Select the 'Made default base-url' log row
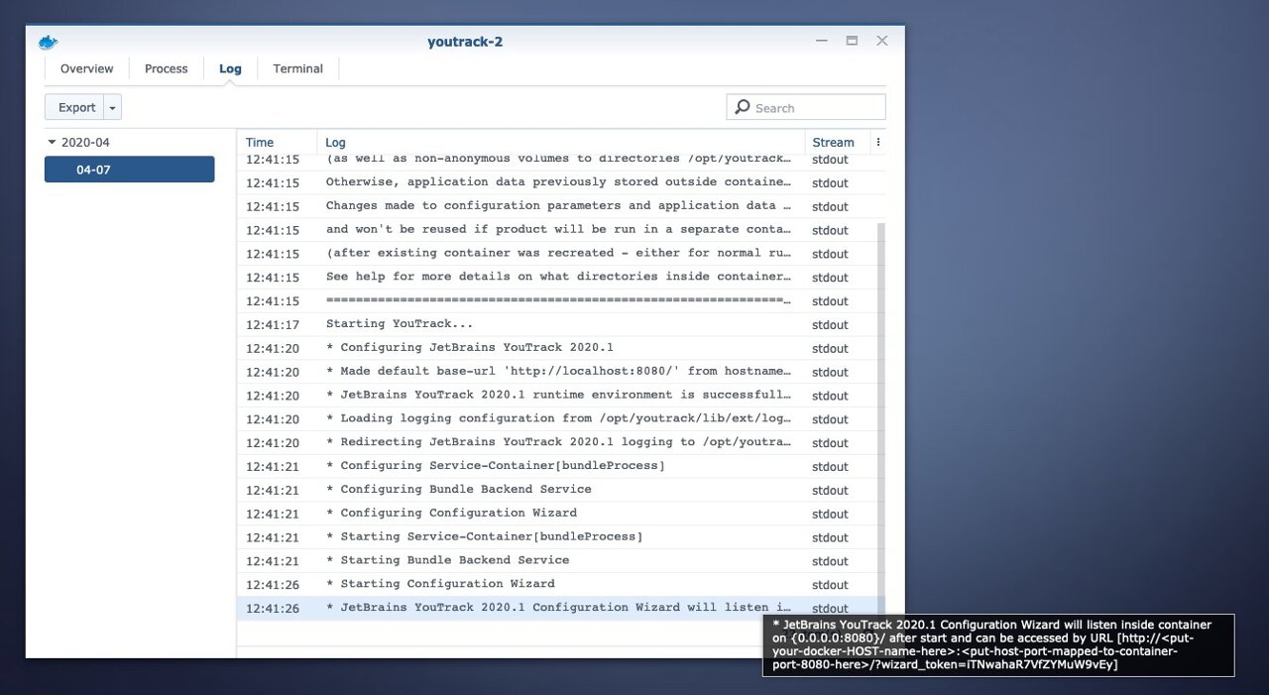 point(557,372)
